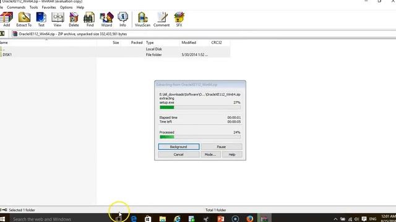Open the Tools menu

click(x=33, y=7)
